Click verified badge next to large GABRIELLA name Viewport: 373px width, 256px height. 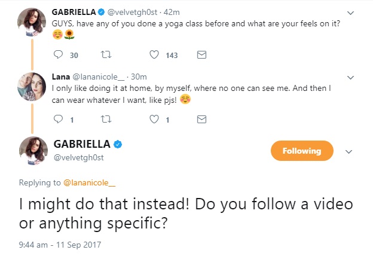pos(119,144)
